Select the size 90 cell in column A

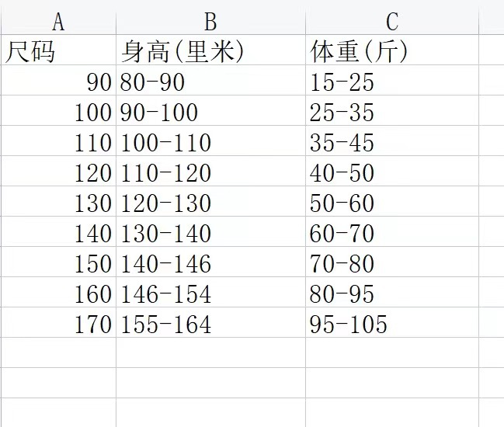58,82
